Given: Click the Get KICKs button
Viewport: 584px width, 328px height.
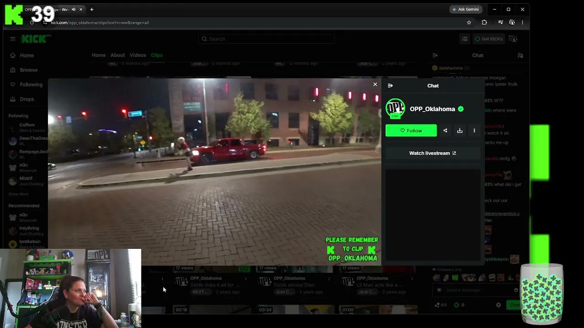Looking at the screenshot, I should pyautogui.click(x=489, y=39).
